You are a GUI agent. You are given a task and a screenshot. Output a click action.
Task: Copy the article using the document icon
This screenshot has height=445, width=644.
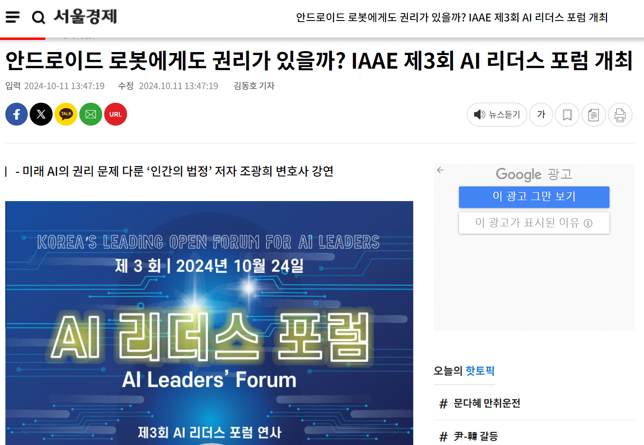click(594, 115)
